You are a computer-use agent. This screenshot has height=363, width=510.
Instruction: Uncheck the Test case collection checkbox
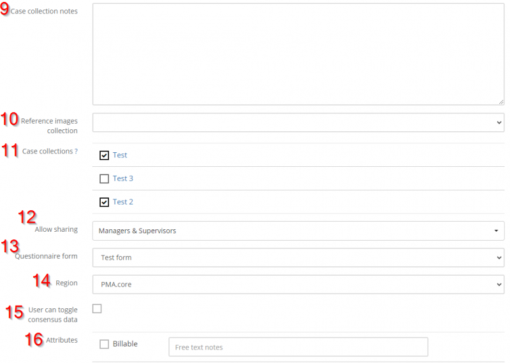105,155
